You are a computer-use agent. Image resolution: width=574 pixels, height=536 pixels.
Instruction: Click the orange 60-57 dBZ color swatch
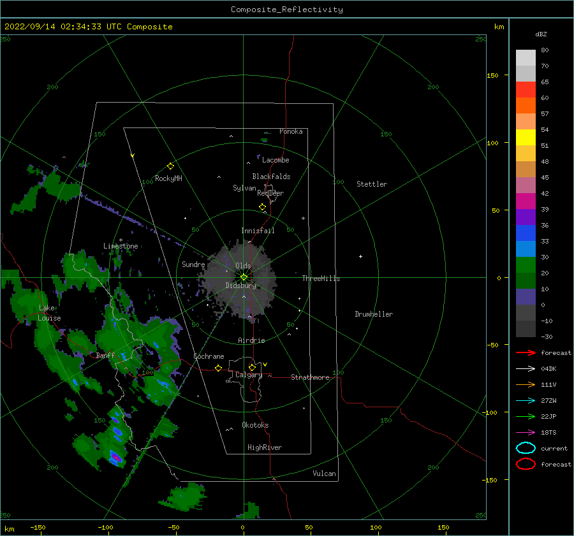(x=526, y=106)
